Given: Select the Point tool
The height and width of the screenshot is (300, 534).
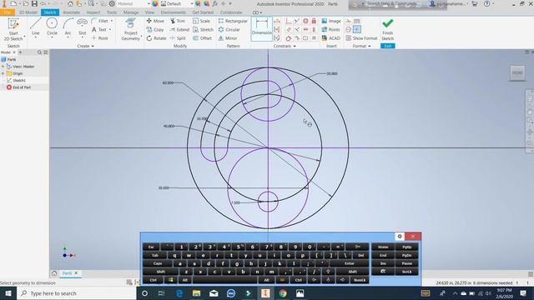Looking at the screenshot, I should pyautogui.click(x=100, y=38).
